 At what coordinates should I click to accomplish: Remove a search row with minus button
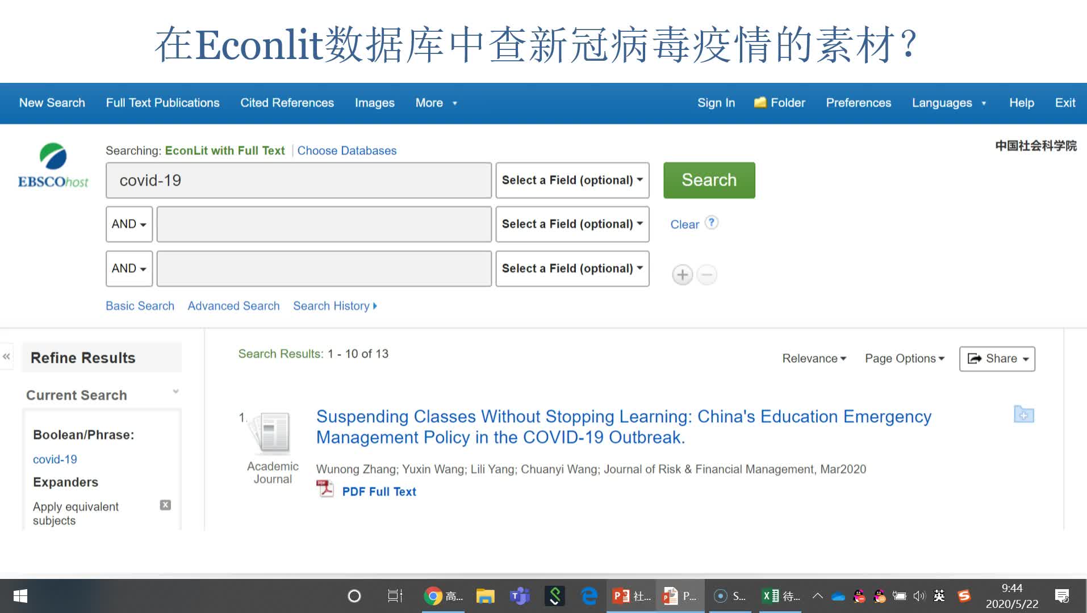(x=706, y=275)
